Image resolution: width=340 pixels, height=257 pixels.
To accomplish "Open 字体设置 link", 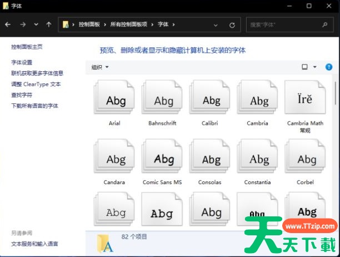I will pyautogui.click(x=22, y=62).
